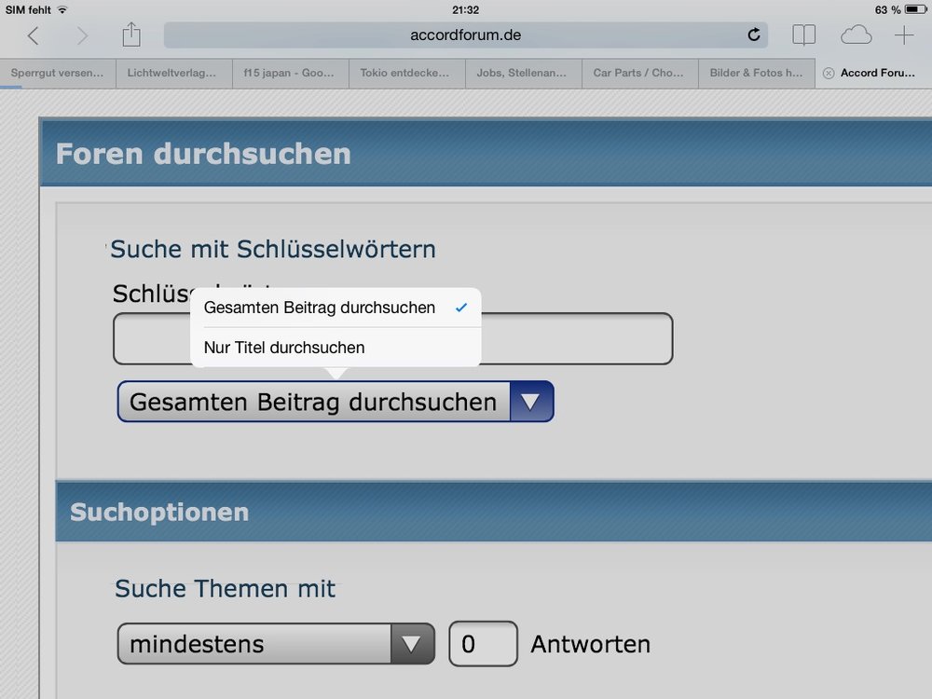
Task: Tap the Safari back arrow
Action: tap(34, 36)
